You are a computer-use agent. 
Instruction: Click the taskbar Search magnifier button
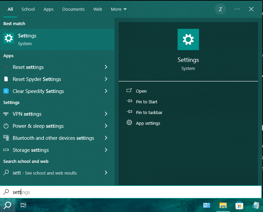8,205
